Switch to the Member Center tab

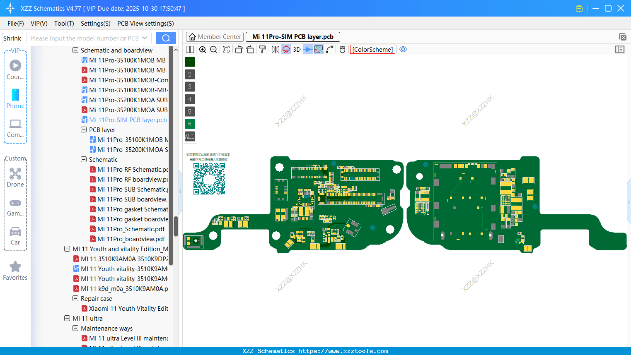click(215, 36)
